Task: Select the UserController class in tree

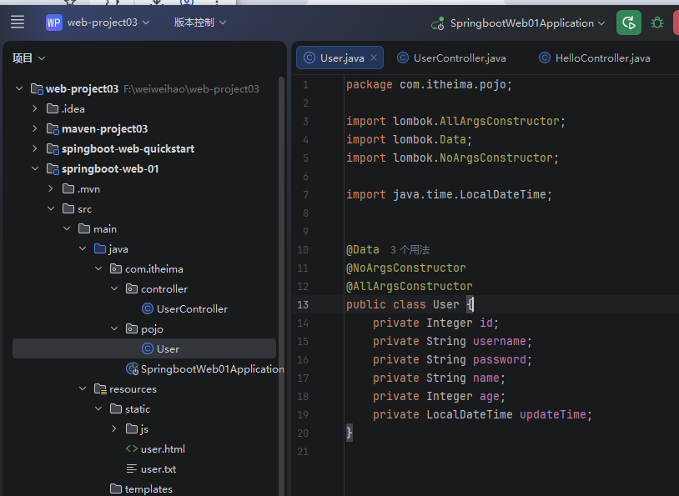Action: (192, 309)
